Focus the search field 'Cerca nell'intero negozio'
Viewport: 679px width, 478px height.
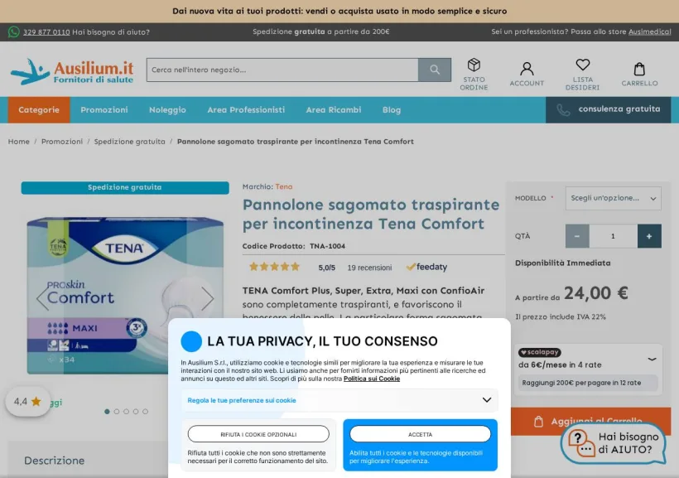point(282,70)
